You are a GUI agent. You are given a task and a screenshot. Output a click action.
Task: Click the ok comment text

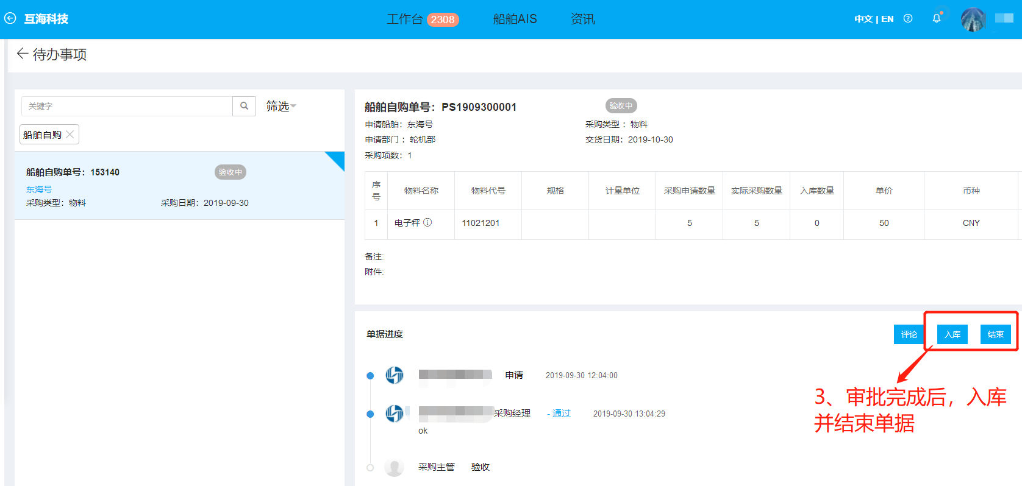point(423,431)
